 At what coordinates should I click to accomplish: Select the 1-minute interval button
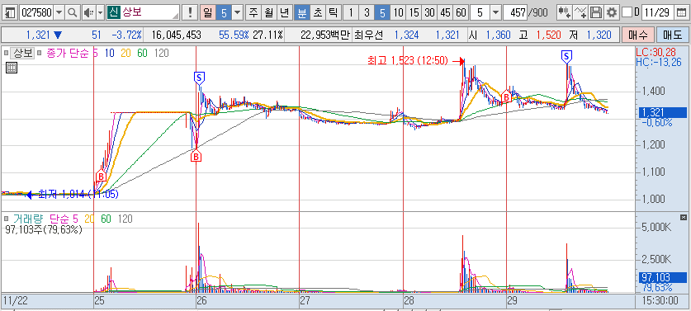point(351,12)
